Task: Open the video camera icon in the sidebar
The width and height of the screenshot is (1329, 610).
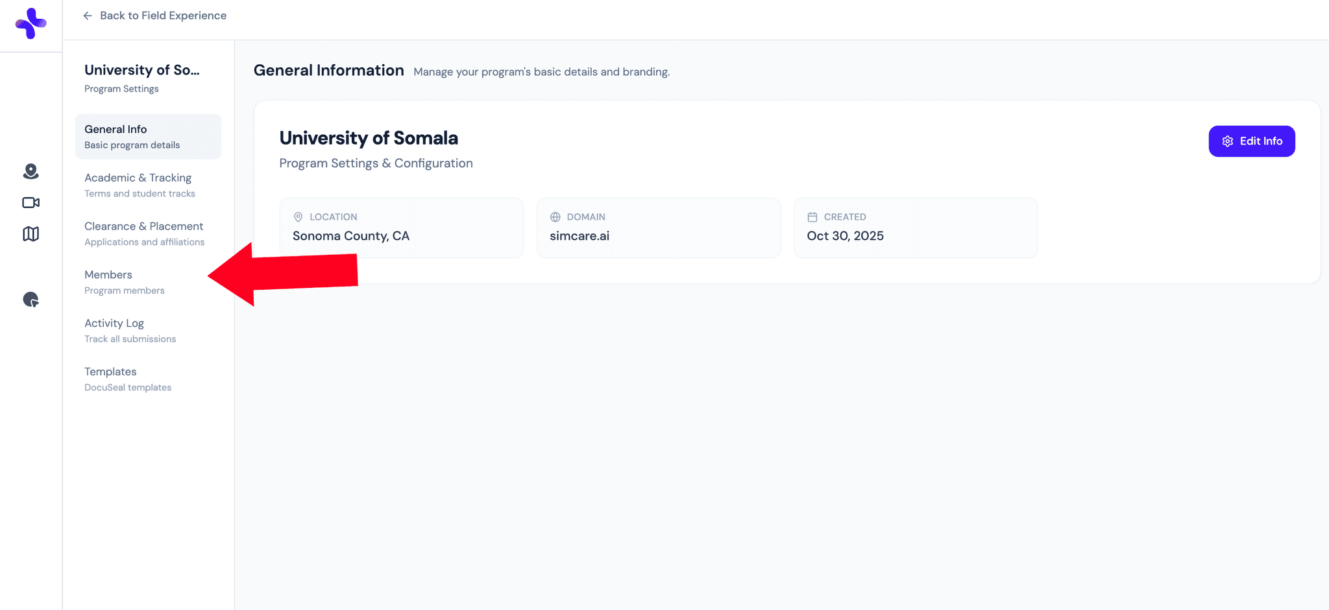Action: point(30,202)
